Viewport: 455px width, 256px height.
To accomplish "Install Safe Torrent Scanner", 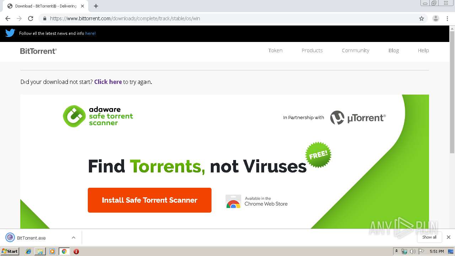I will click(x=150, y=200).
